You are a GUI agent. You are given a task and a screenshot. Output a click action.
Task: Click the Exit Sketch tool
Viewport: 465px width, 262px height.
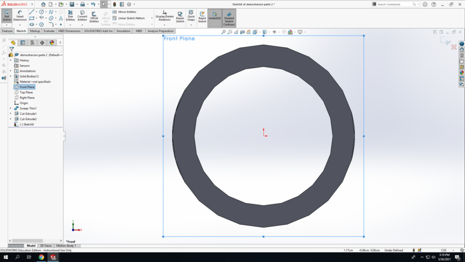(6, 16)
